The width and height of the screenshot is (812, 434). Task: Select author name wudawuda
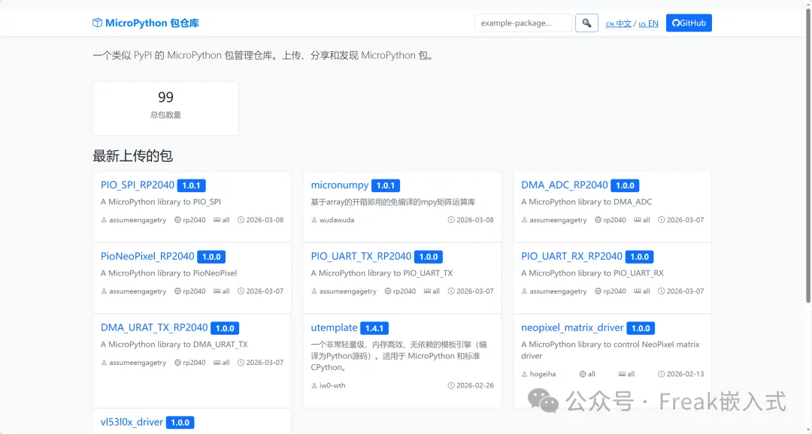click(337, 220)
